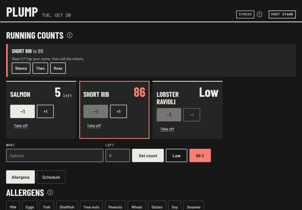Tap Bianca's name to acknowledge
302x210 pixels.
click(21, 68)
